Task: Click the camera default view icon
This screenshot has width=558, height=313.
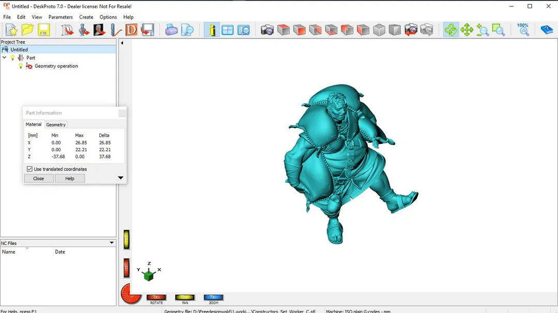Action: pos(267,30)
